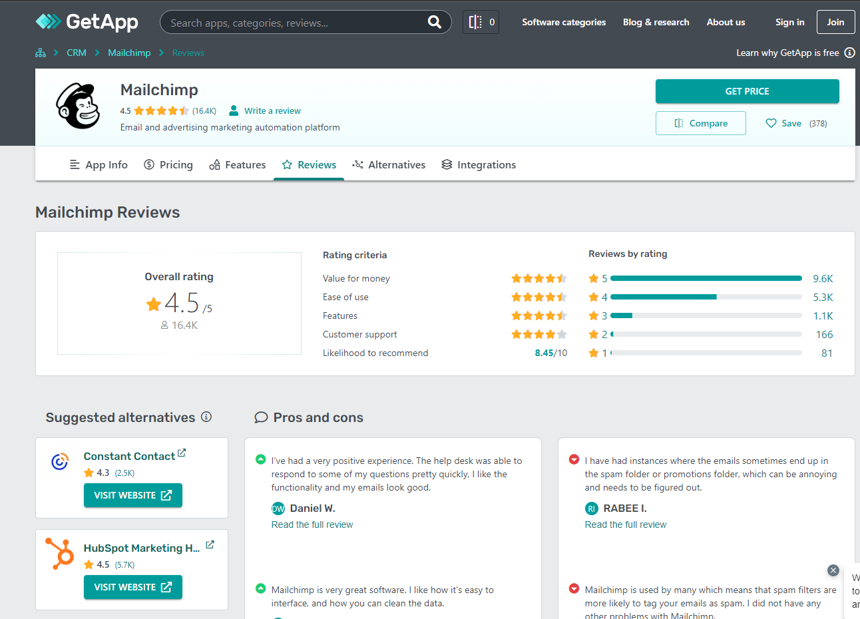Click external link icon beside HubSpot Marketing H...

point(210,544)
